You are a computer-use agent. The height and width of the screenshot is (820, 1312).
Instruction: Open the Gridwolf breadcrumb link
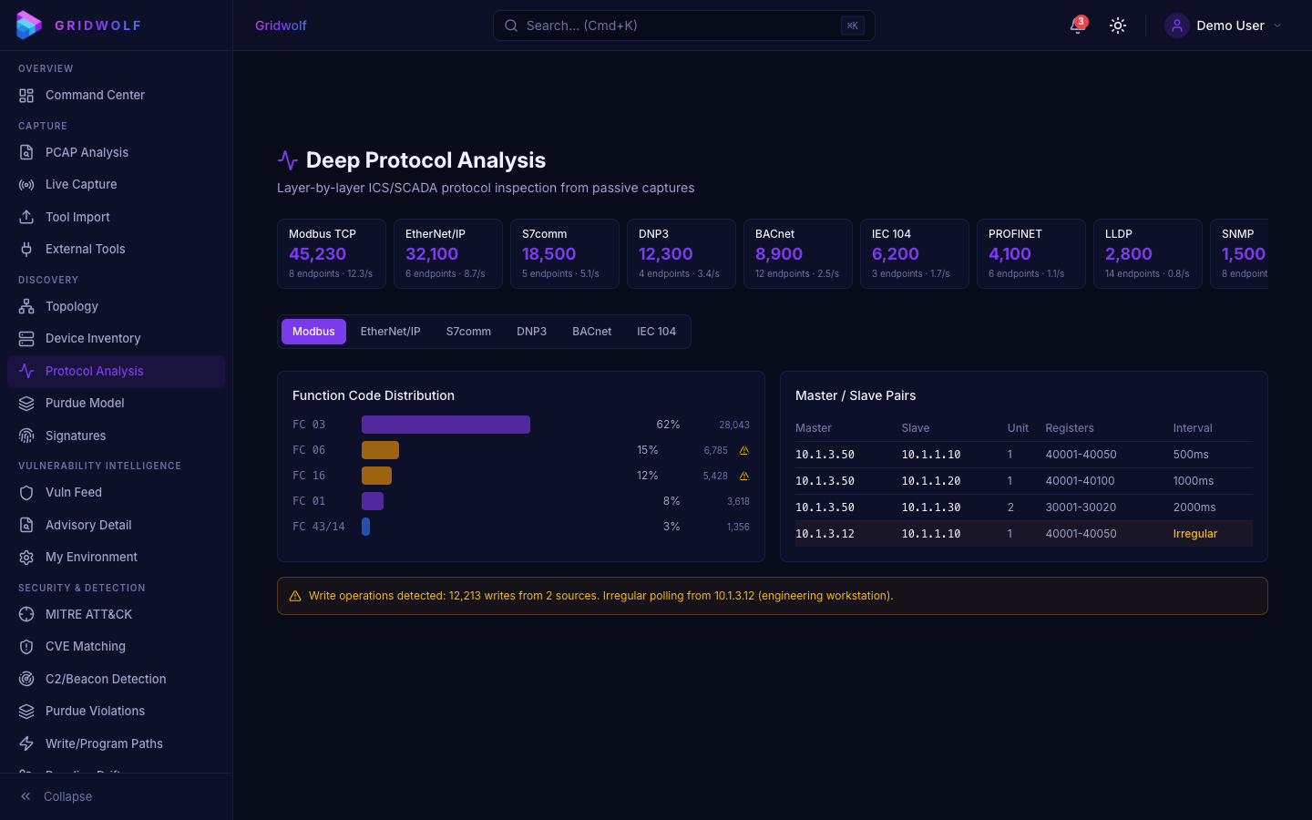(281, 26)
